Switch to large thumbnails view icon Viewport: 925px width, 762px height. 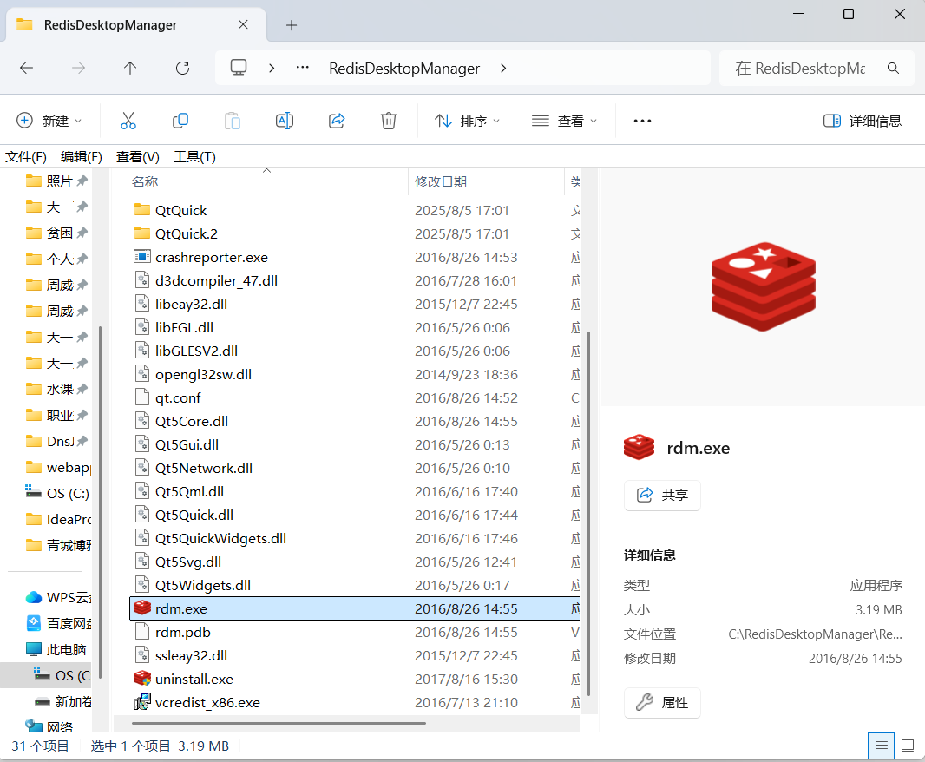pyautogui.click(x=908, y=746)
